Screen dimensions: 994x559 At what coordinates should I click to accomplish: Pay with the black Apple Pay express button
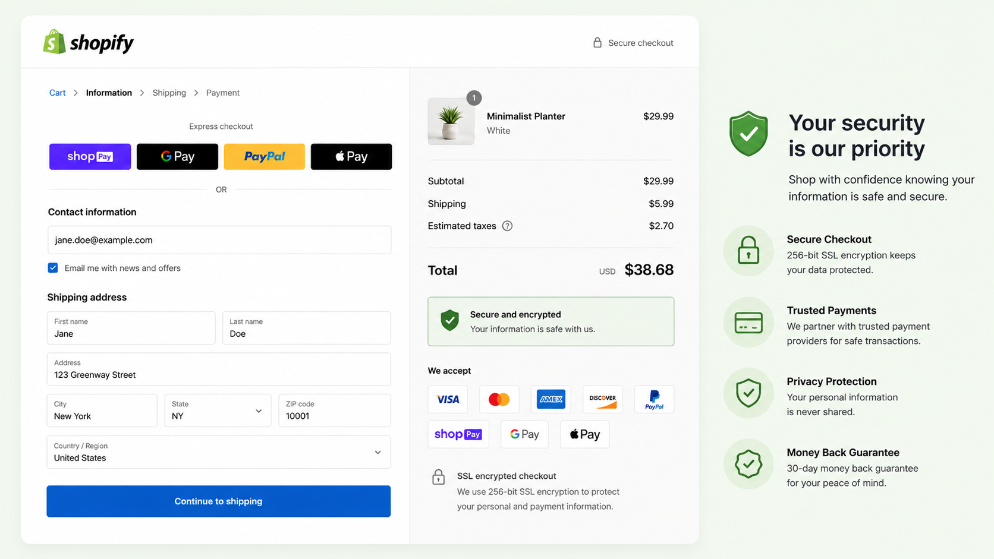[351, 156]
